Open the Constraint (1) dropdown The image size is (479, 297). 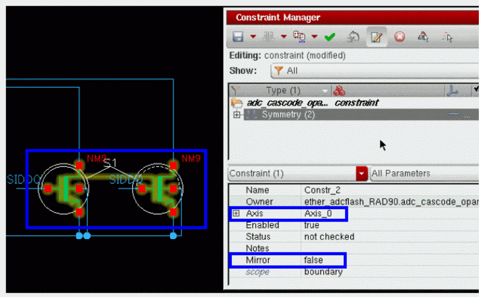(298, 174)
